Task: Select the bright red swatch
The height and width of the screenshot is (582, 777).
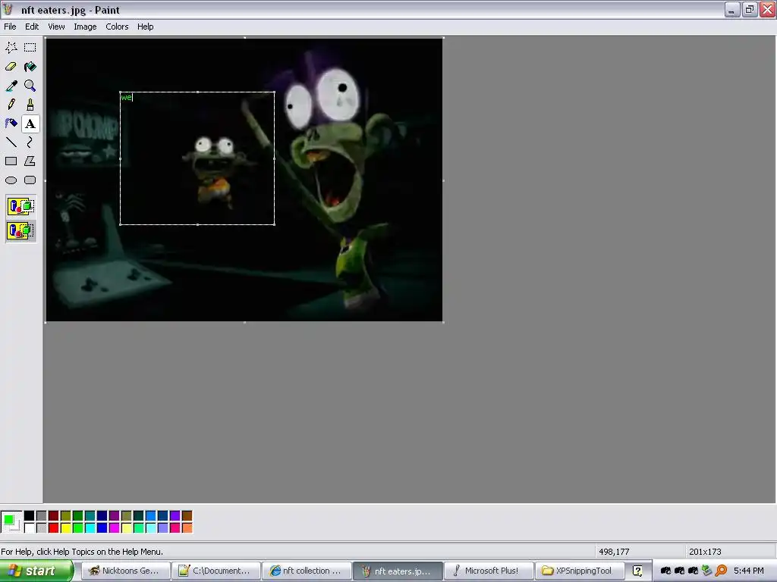Action: (54, 528)
